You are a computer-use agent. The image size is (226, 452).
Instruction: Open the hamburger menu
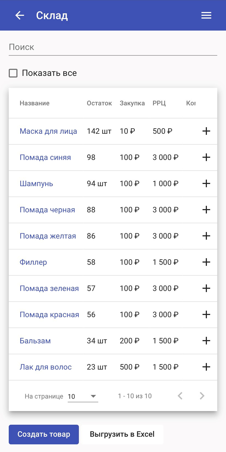(206, 16)
